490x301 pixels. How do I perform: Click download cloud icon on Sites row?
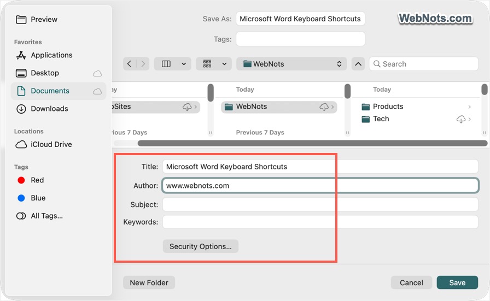point(187,107)
